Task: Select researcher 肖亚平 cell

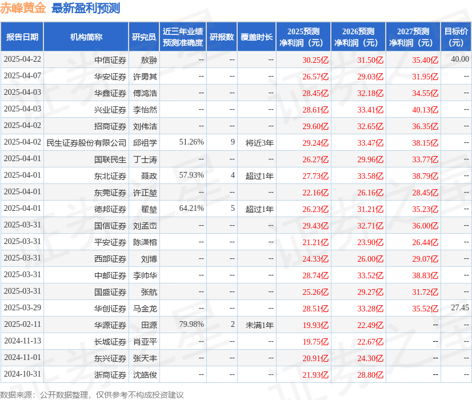Action: pos(145,341)
